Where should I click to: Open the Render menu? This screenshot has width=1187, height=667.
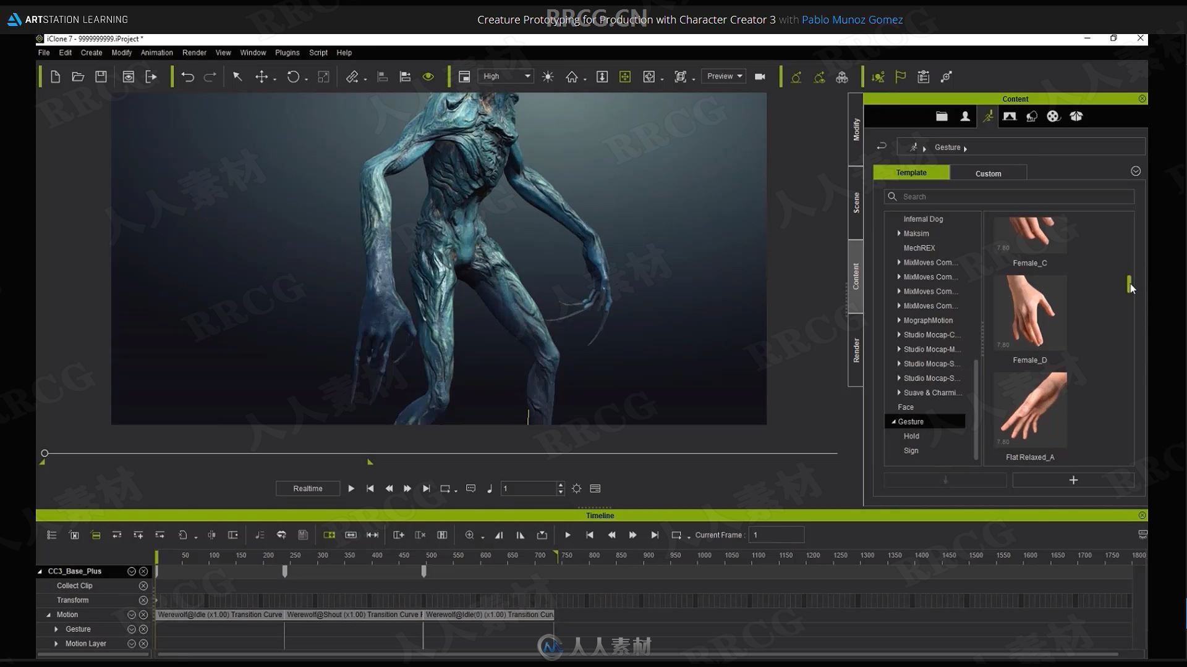pyautogui.click(x=194, y=52)
